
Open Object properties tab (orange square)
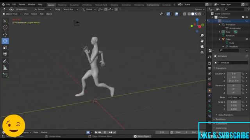point(209,91)
